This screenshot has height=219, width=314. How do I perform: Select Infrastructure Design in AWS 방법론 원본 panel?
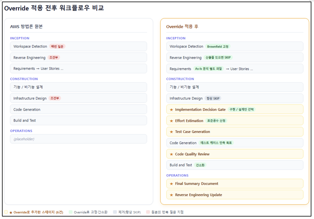pos(78,98)
